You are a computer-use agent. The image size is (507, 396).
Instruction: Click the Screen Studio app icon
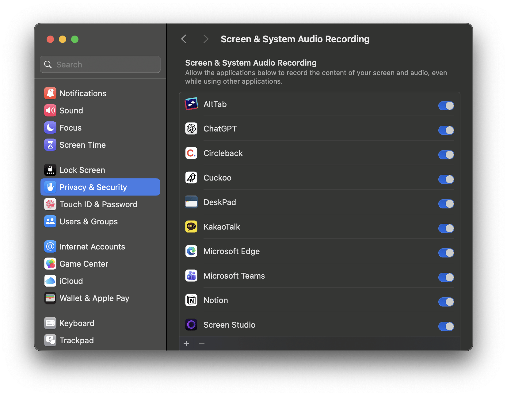pos(191,325)
